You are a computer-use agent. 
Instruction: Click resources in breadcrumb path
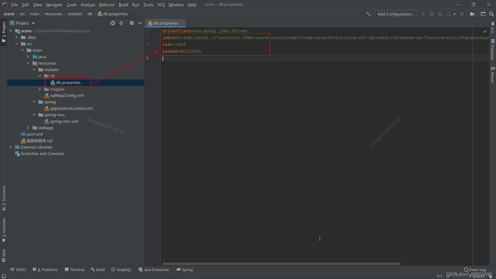53,14
